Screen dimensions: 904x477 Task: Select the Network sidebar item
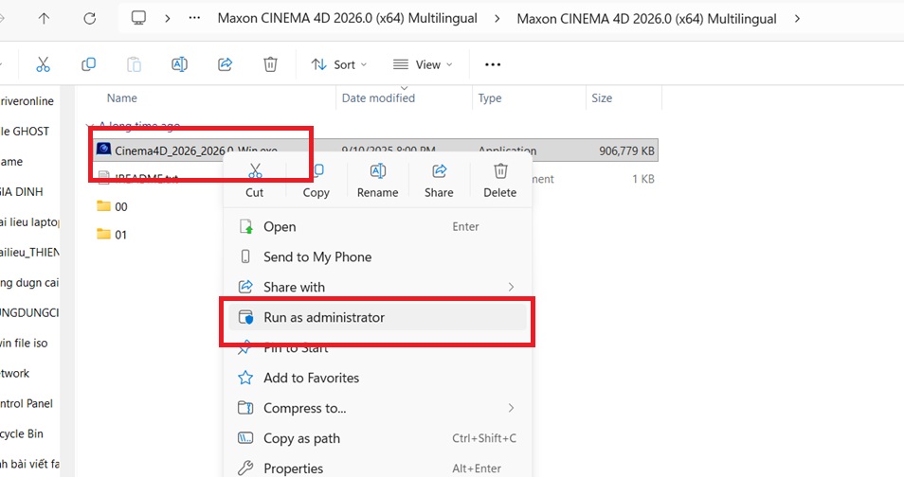point(15,373)
